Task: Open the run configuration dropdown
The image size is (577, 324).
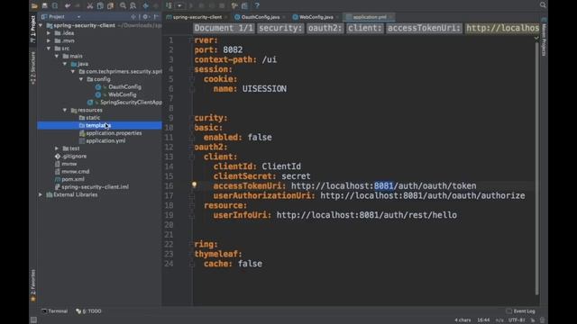Action: (x=179, y=5)
